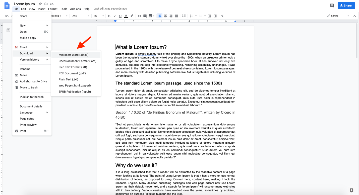
Task: Toggle italic formatting
Action: coord(115,16)
